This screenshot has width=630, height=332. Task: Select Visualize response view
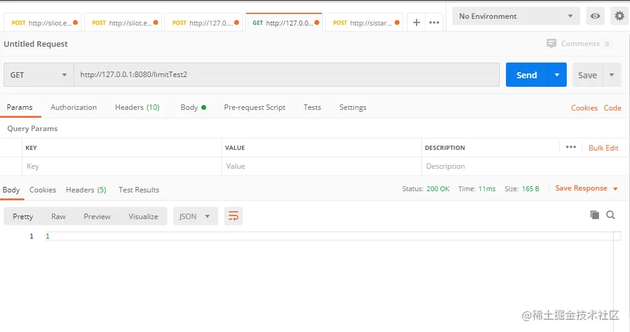[143, 217]
